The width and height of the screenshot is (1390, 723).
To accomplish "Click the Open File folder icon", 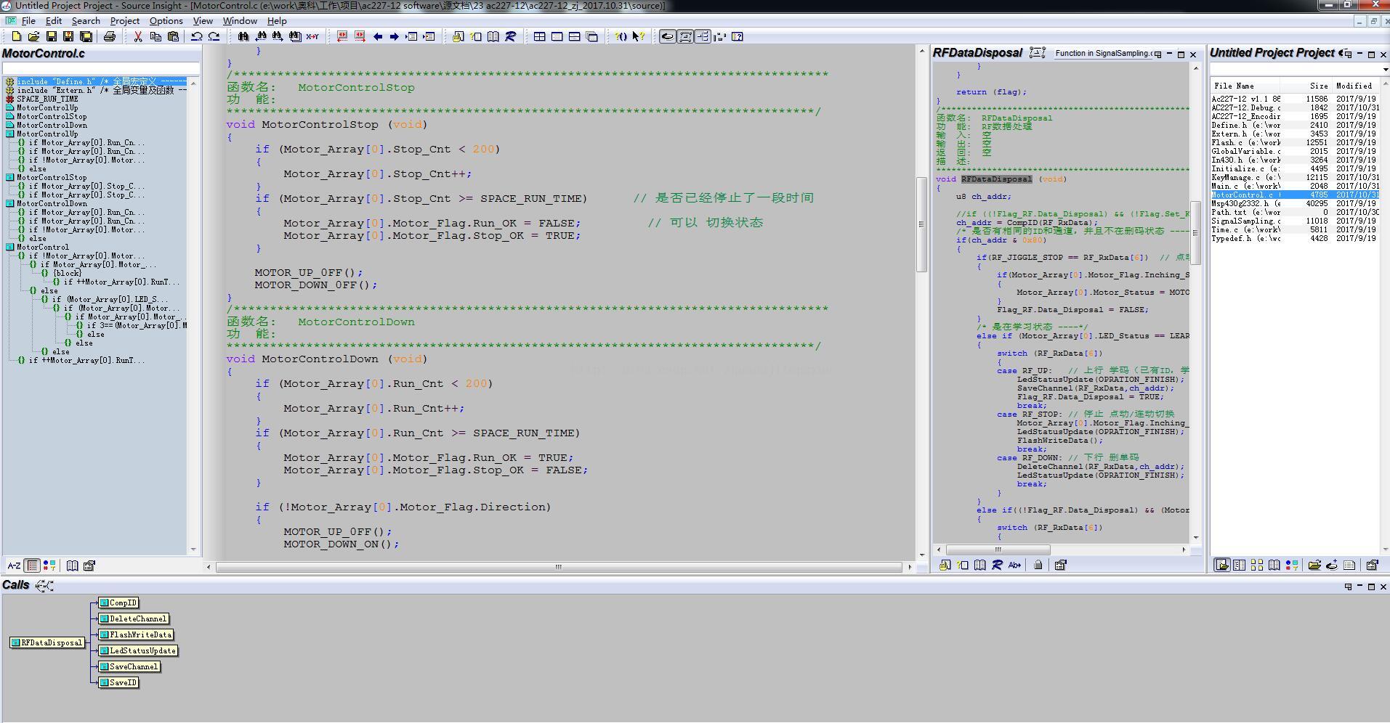I will 33,36.
